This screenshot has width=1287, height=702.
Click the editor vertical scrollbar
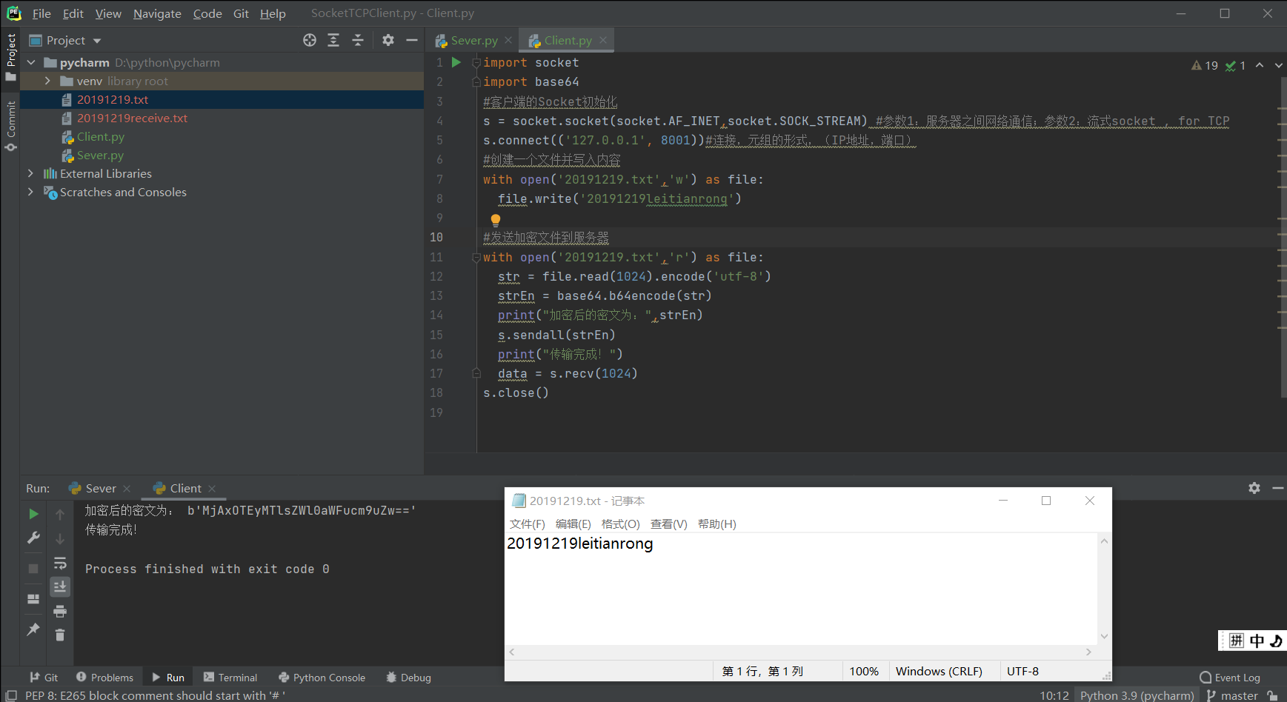(x=1283, y=237)
